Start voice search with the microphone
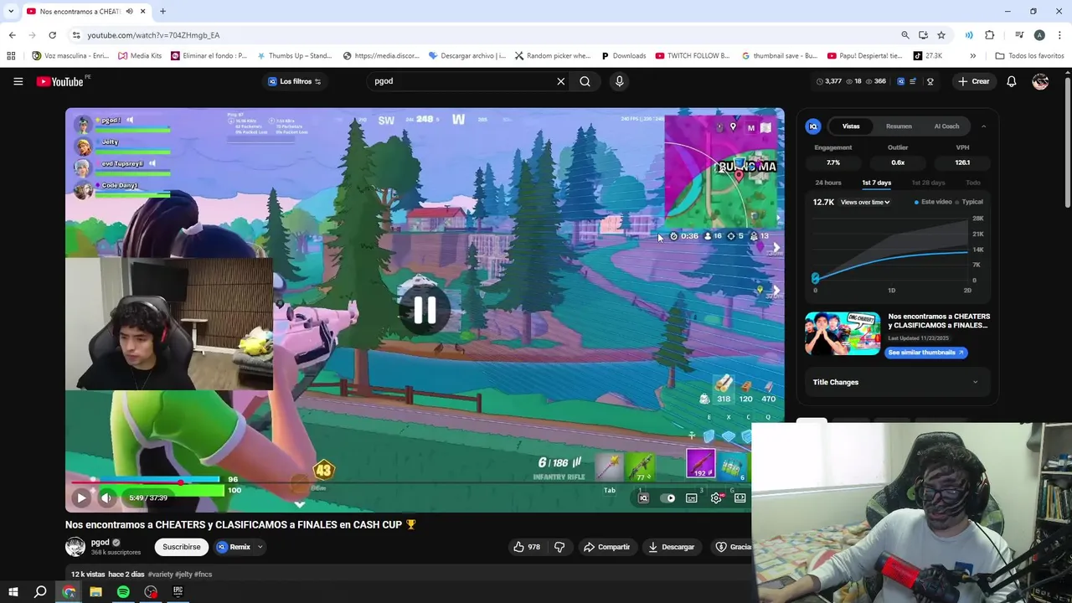The image size is (1072, 603). click(619, 81)
